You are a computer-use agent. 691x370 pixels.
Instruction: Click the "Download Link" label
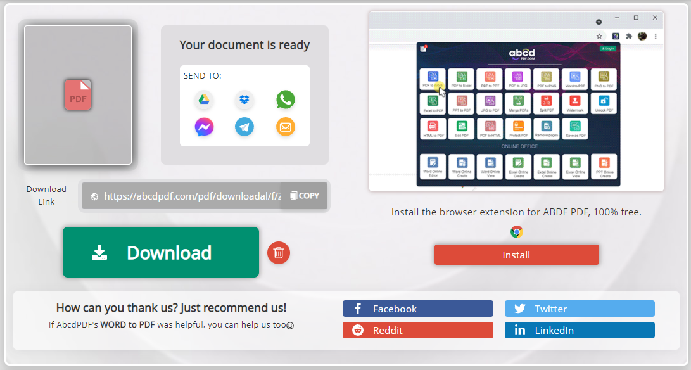point(46,195)
